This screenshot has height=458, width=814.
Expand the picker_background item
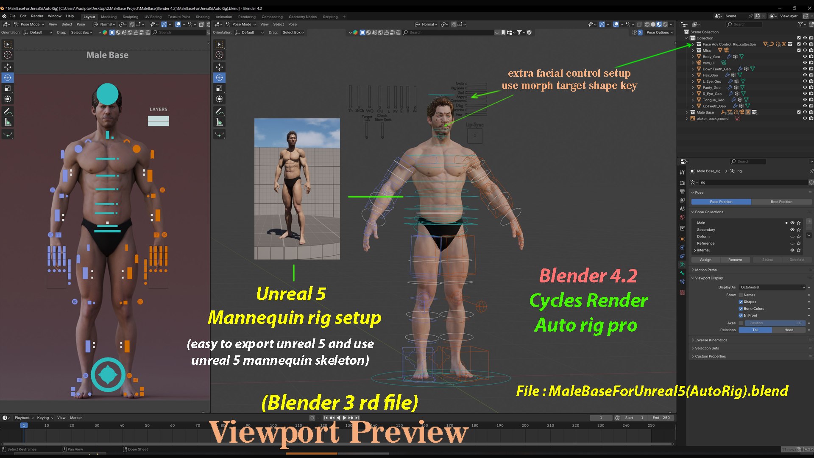point(687,119)
